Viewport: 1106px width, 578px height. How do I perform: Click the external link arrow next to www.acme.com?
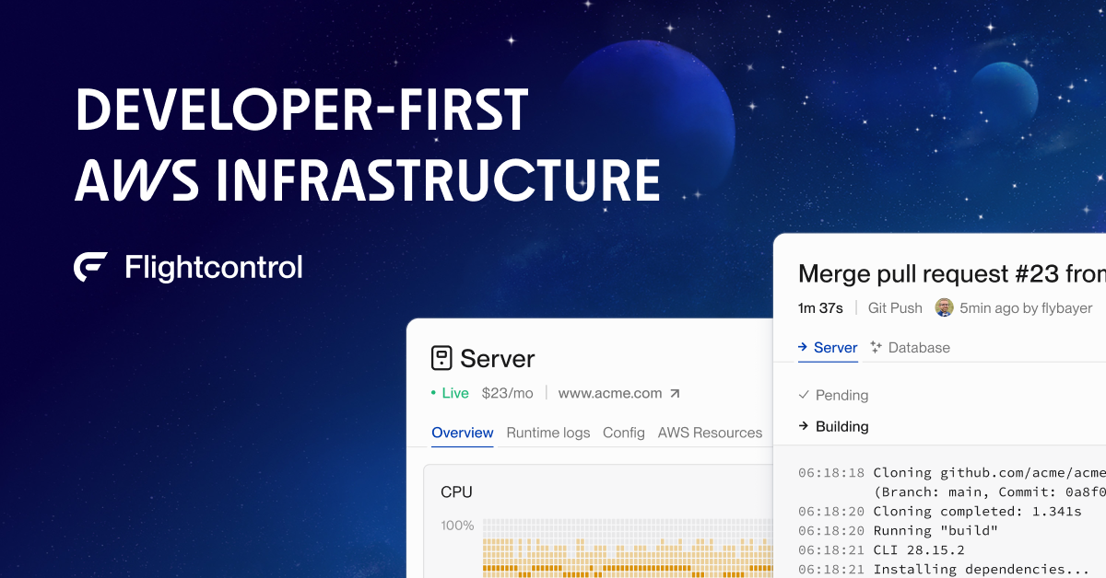click(x=674, y=393)
